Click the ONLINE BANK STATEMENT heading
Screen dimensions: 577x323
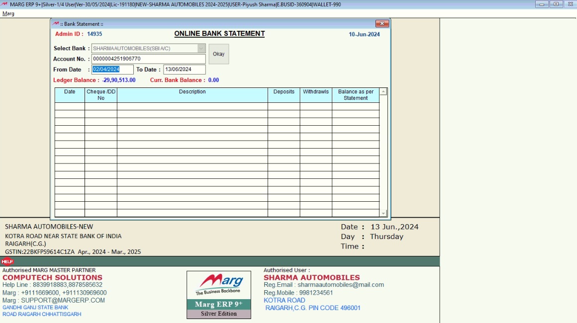[220, 34]
